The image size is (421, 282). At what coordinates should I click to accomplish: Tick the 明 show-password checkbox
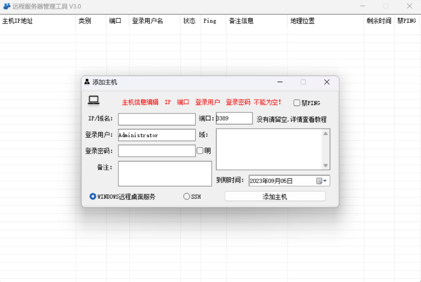click(x=200, y=151)
